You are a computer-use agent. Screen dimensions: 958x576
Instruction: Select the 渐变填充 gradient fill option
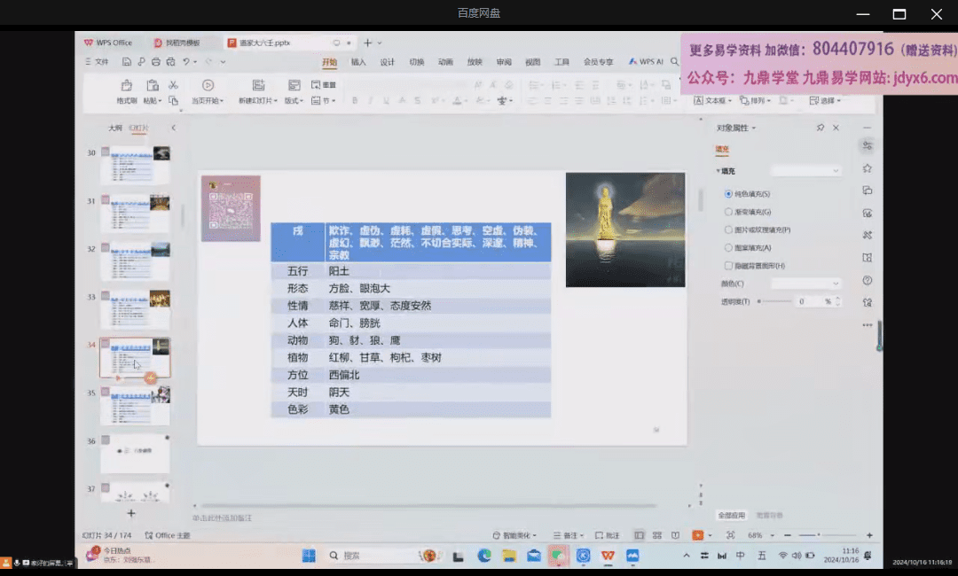coord(729,211)
